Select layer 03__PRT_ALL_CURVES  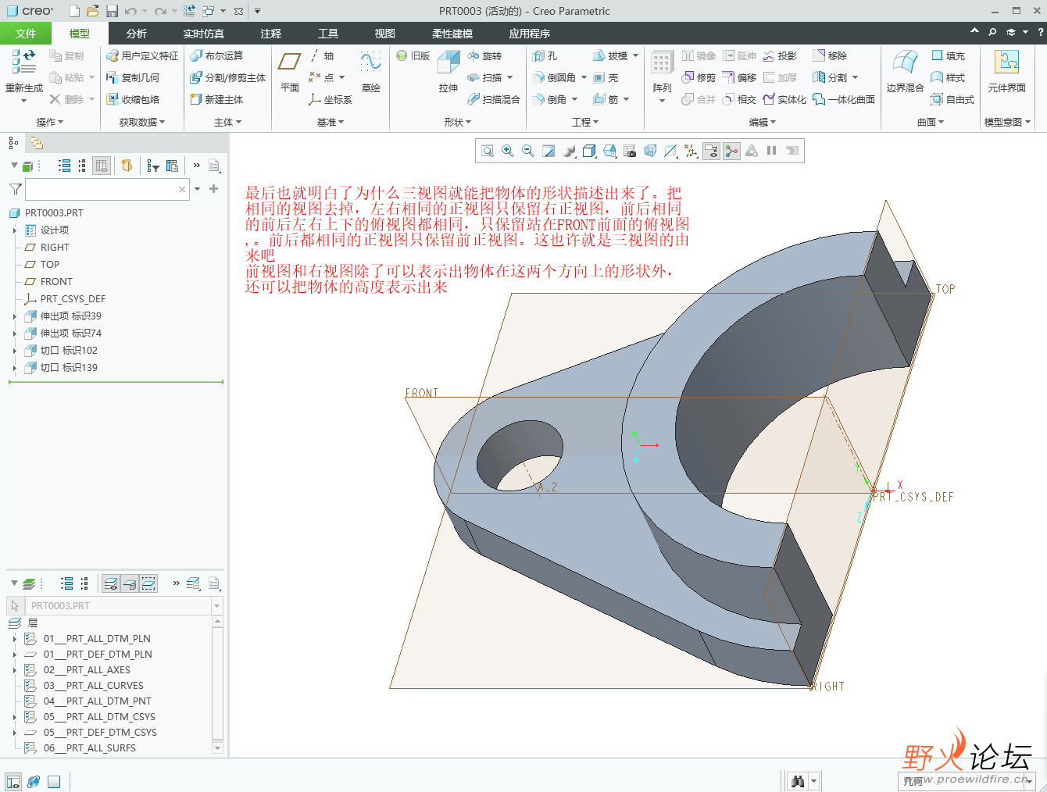click(93, 686)
